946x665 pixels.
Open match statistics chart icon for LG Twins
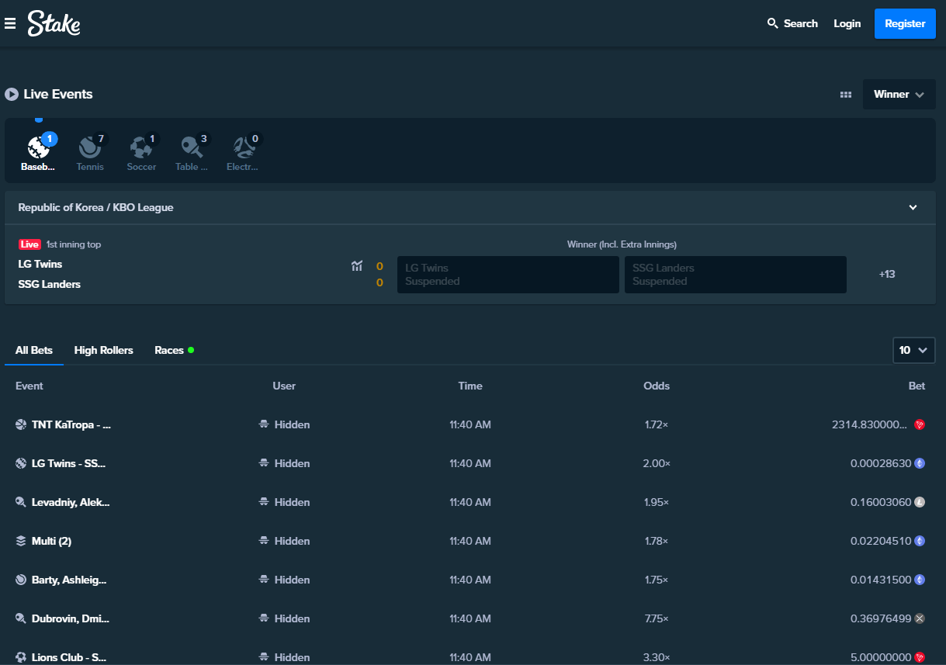click(357, 266)
